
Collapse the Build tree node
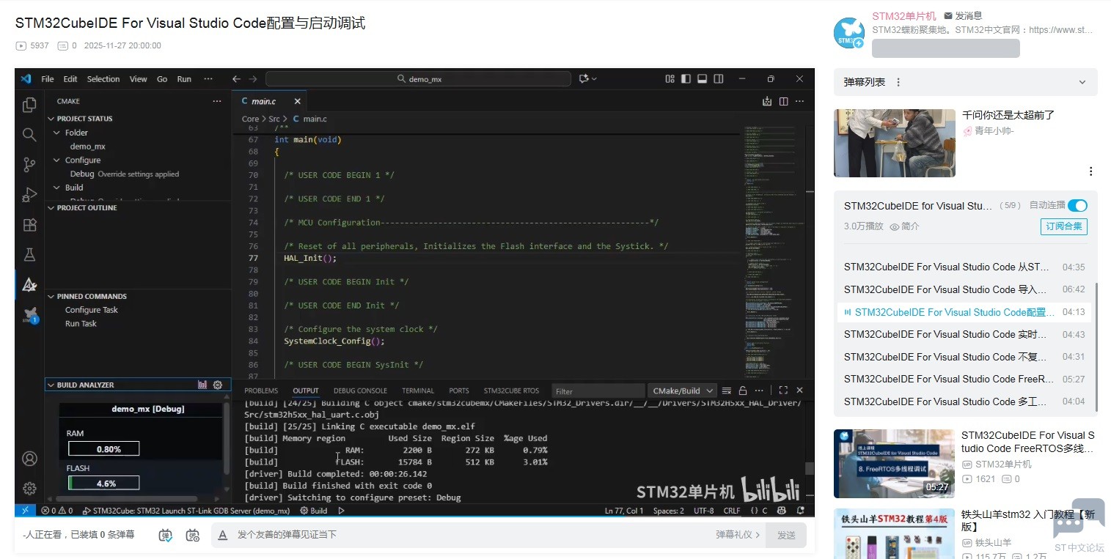pyautogui.click(x=57, y=188)
